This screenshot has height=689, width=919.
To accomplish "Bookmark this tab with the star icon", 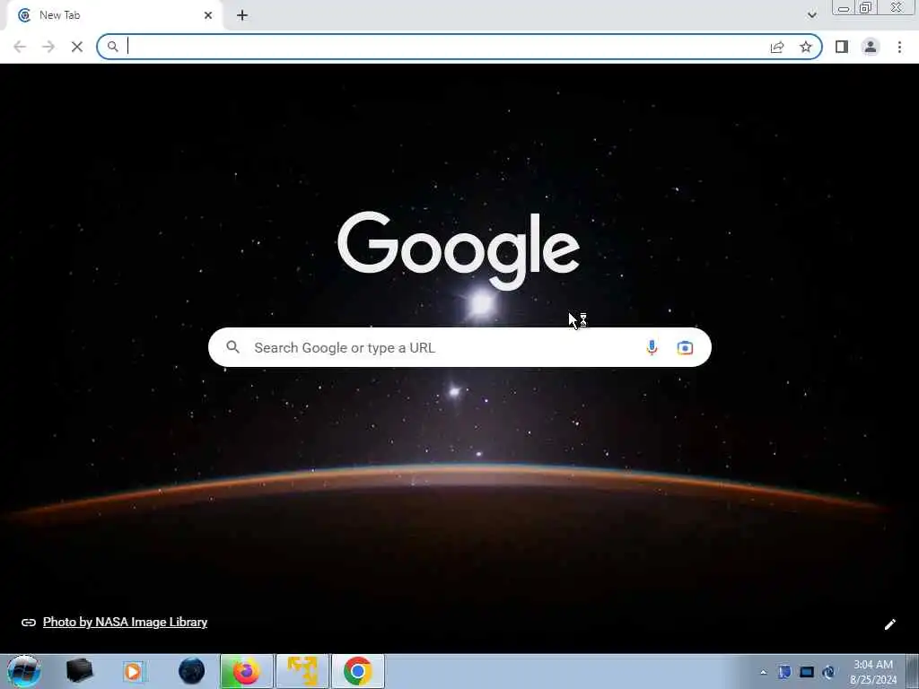I will pyautogui.click(x=806, y=47).
